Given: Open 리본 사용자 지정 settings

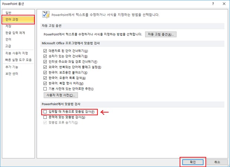Looking at the screenshot, I should (17, 53).
